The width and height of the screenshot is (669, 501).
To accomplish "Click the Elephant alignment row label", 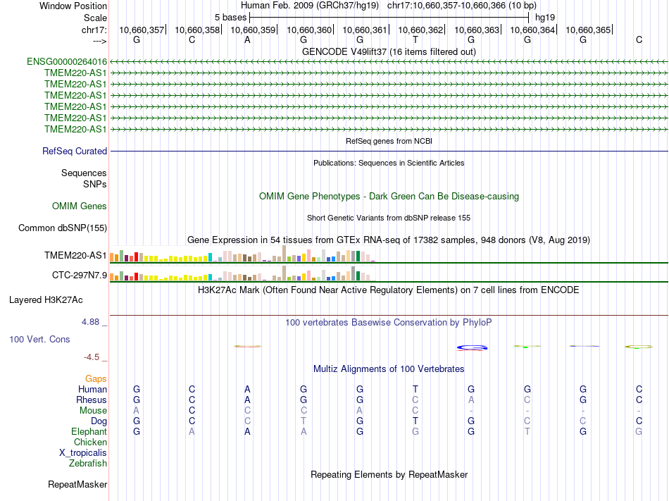I will [x=89, y=432].
